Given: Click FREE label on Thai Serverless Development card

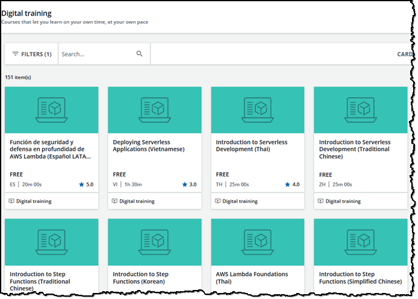Looking at the screenshot, I should 222,174.
